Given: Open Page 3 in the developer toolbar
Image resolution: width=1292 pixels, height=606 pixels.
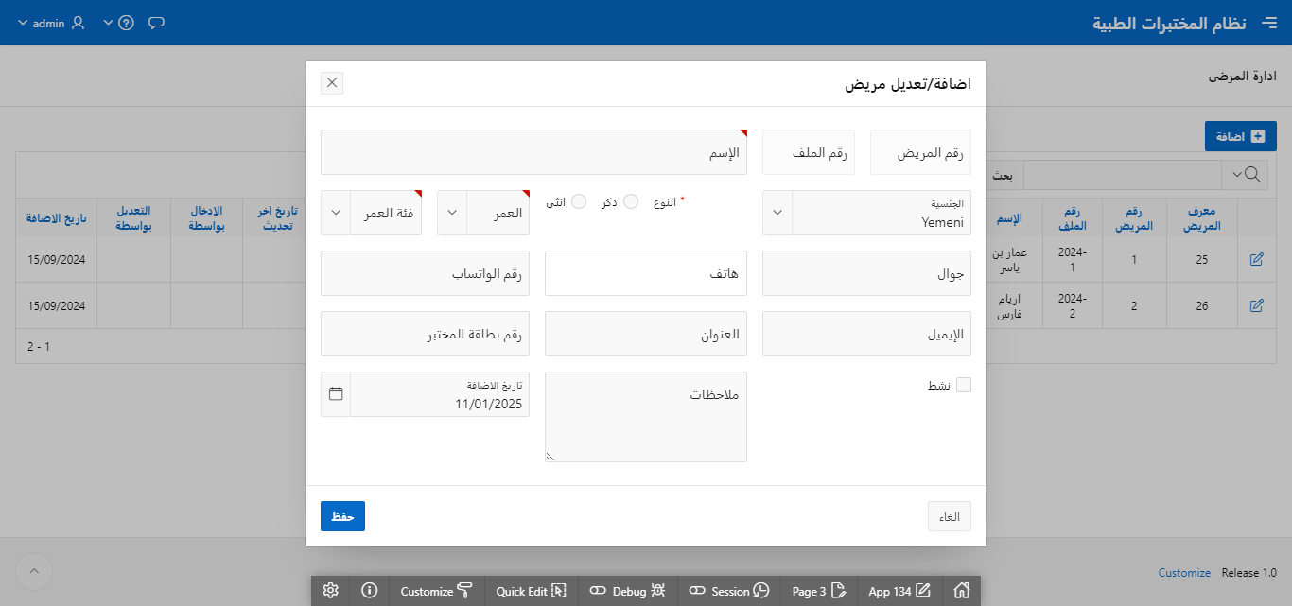Looking at the screenshot, I should 818,591.
